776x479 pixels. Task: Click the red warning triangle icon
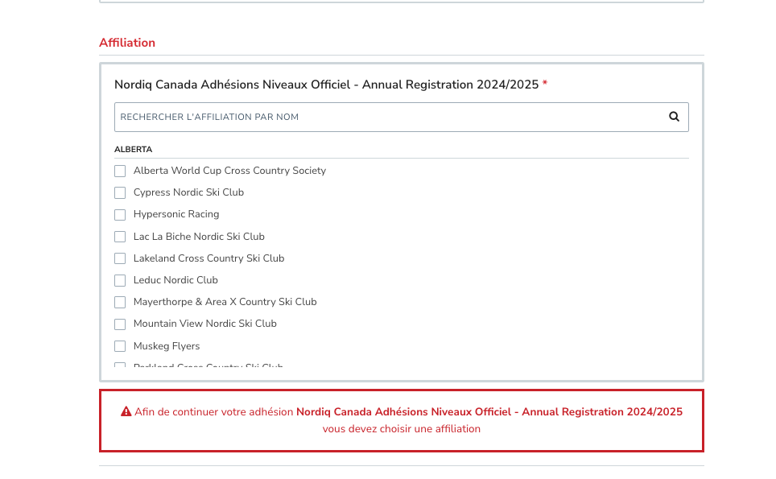click(126, 411)
